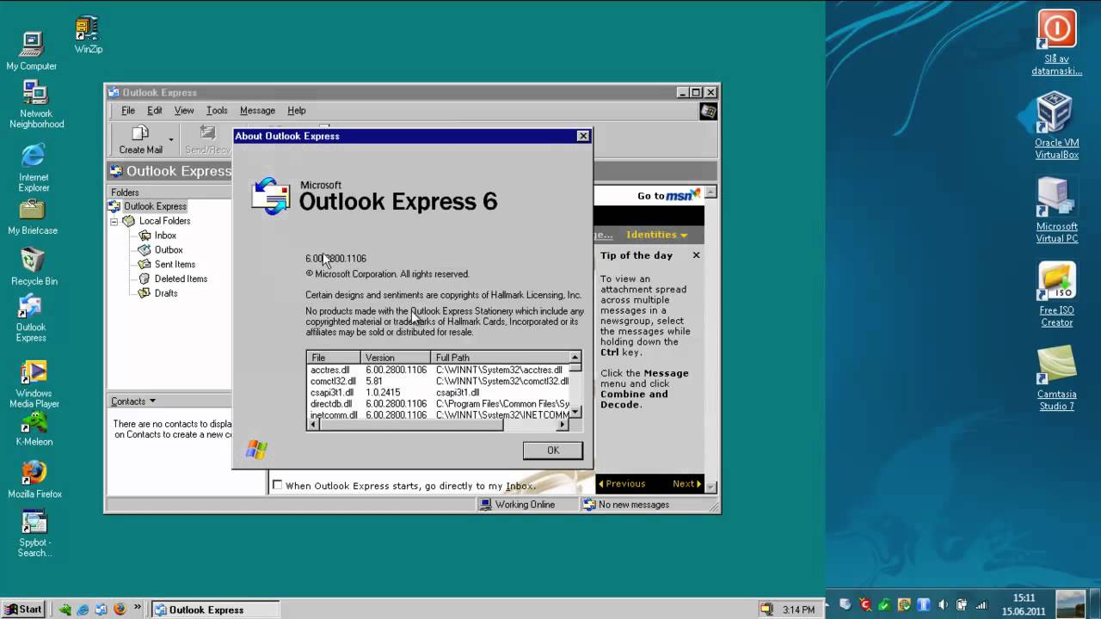
Task: Launch Internet Explorer from desktop
Action: pos(34,168)
